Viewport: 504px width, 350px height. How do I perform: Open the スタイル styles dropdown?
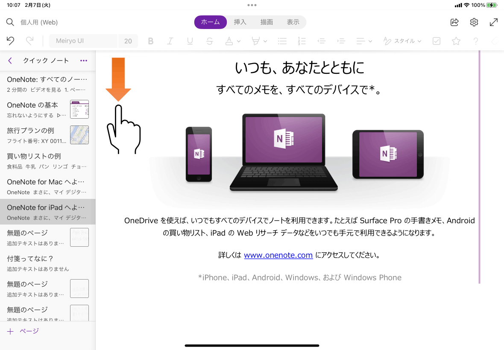pos(402,41)
